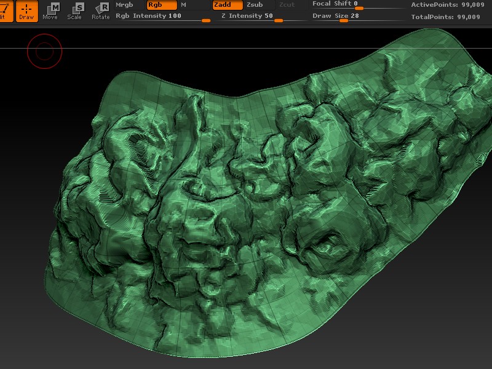Click the TotalPoints: 99,009 readout
The height and width of the screenshot is (369, 492).
445,17
